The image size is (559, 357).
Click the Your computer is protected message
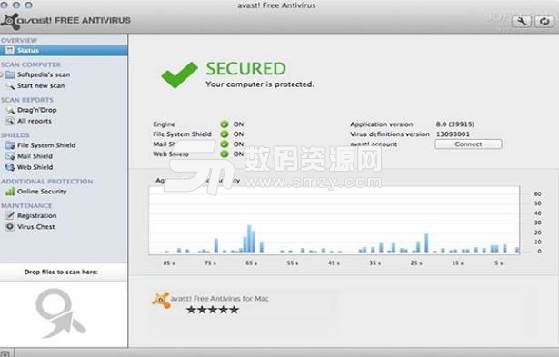(260, 84)
